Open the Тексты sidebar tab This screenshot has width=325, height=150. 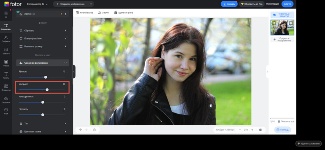(6, 75)
